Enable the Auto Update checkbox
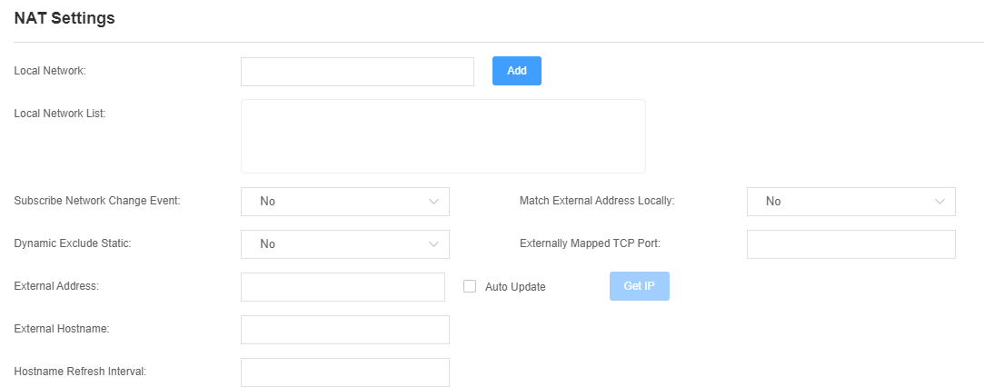Viewport: 984px width, 387px height. tap(470, 286)
